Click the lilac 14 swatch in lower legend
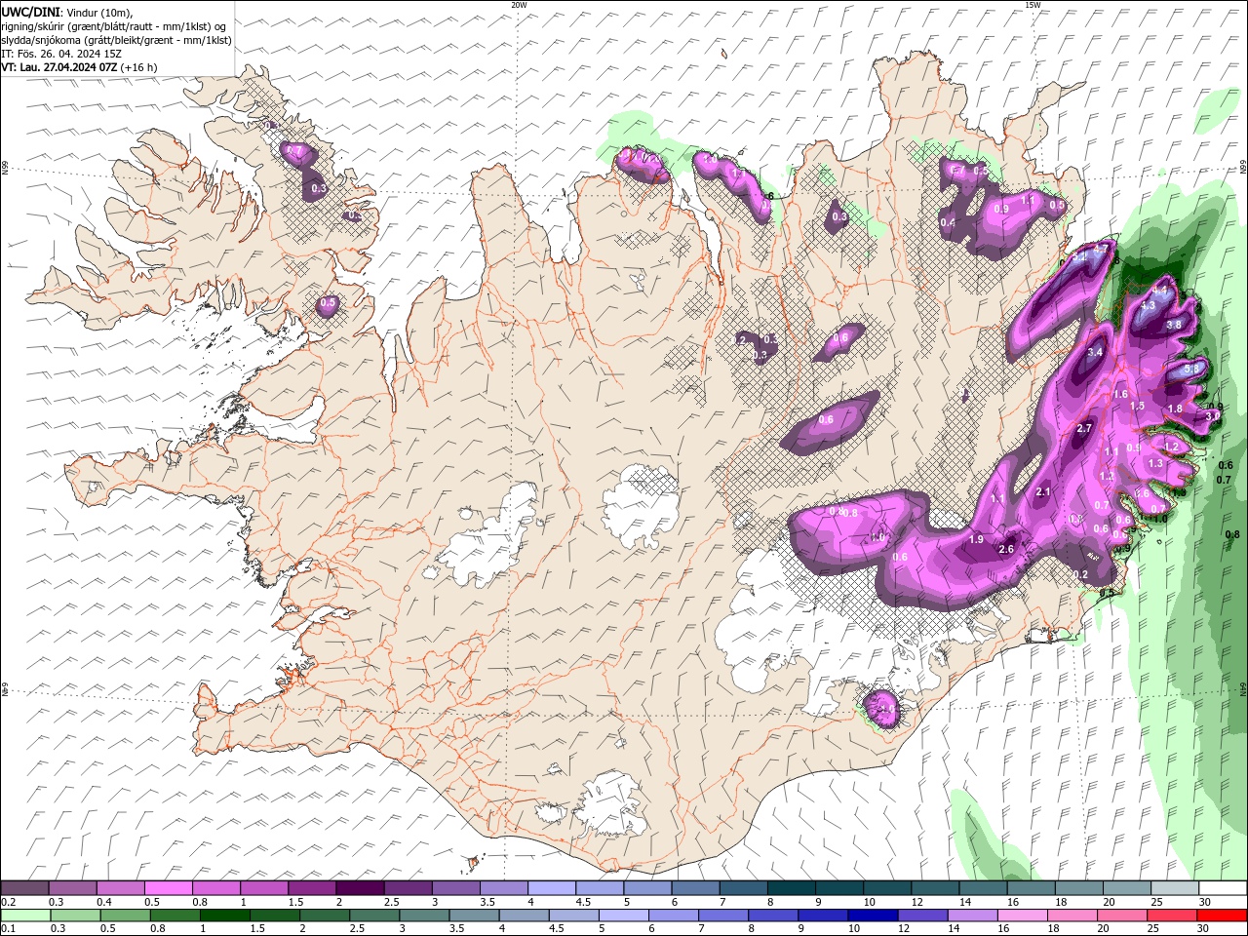1248x936 pixels. pos(972,916)
